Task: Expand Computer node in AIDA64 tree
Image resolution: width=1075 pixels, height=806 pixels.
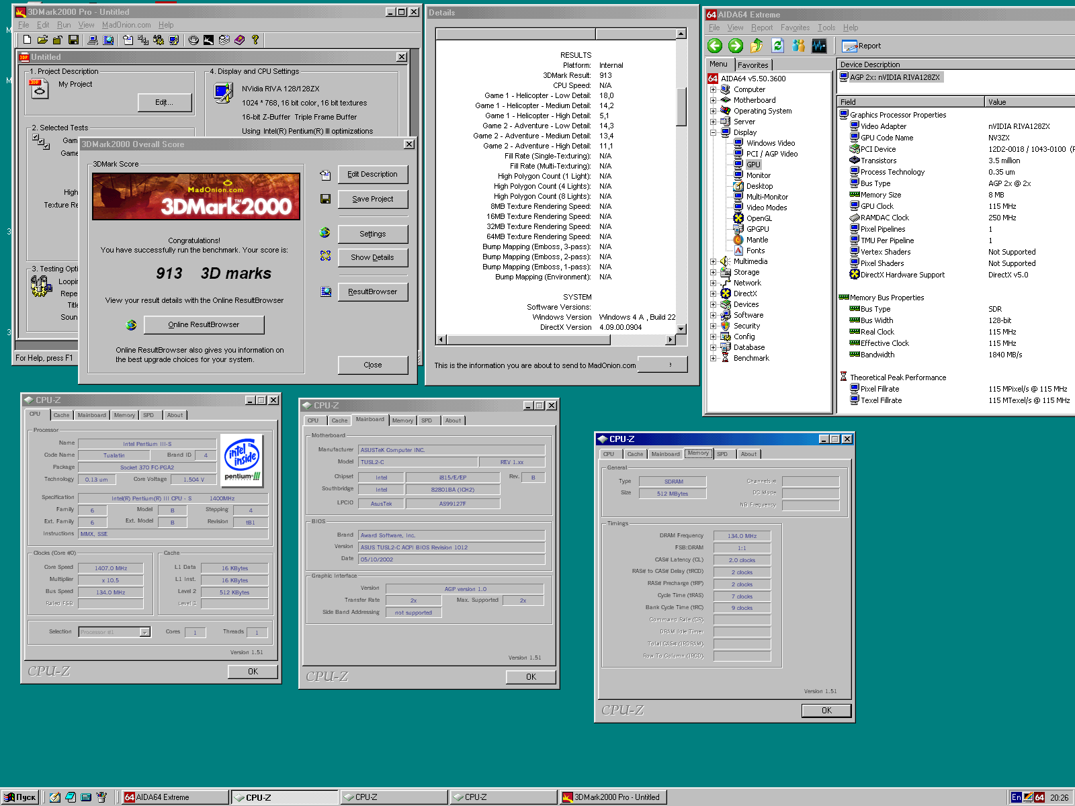Action: tap(713, 89)
